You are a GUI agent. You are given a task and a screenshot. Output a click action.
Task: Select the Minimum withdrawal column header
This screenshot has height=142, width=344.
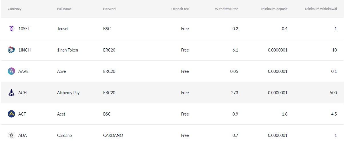(321, 9)
